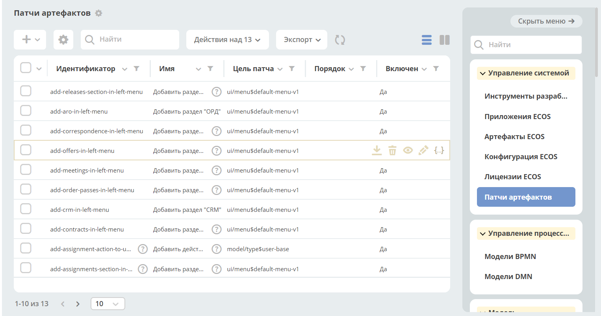601x316 pixels.
Task: Delete the add-offers-in-left-menu patch
Action: point(392,150)
